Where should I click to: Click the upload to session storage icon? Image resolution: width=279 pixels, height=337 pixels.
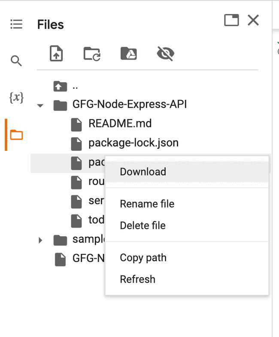(56, 54)
